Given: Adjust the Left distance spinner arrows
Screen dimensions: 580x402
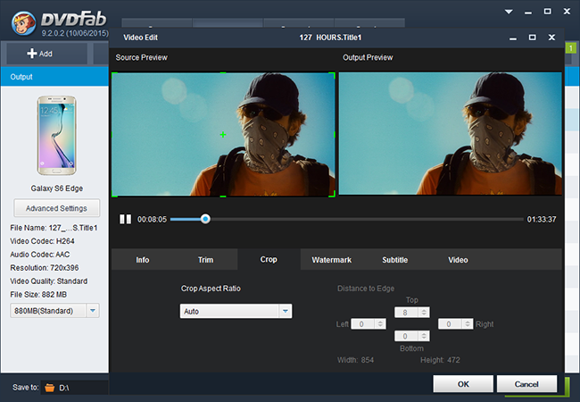Looking at the screenshot, I should coord(380,324).
